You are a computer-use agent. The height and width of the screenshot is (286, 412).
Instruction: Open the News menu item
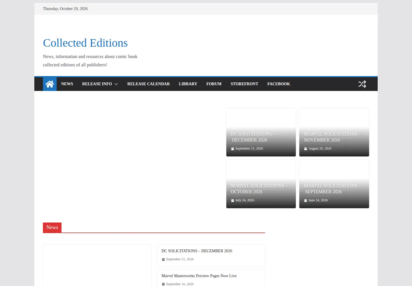pyautogui.click(x=67, y=84)
